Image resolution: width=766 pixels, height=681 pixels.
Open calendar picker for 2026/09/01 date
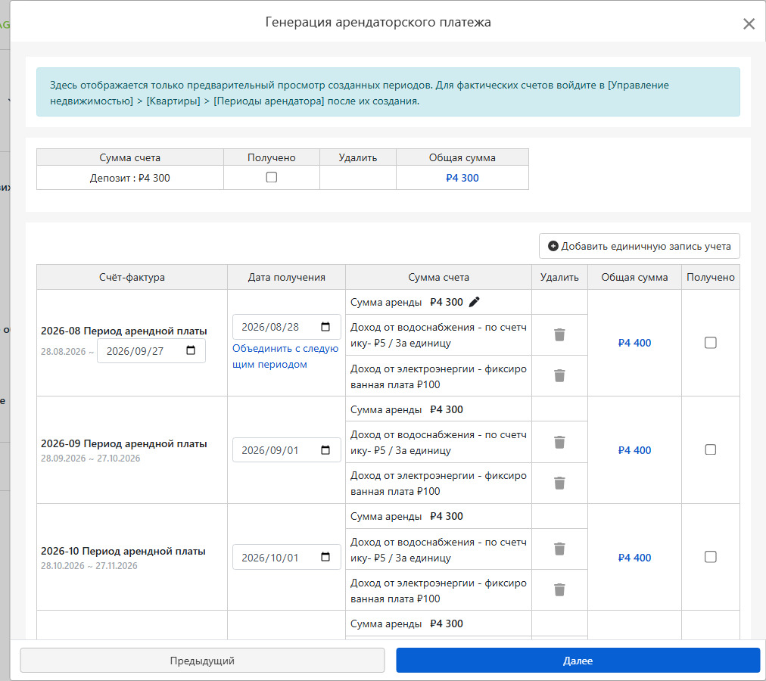point(325,450)
